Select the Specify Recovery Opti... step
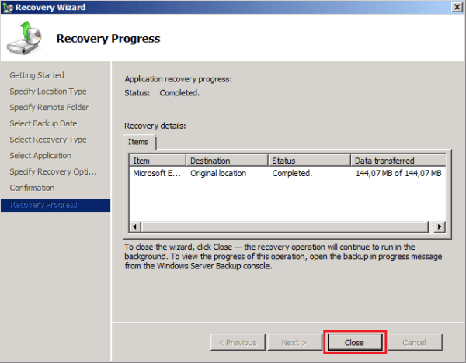The width and height of the screenshot is (466, 363). point(53,171)
